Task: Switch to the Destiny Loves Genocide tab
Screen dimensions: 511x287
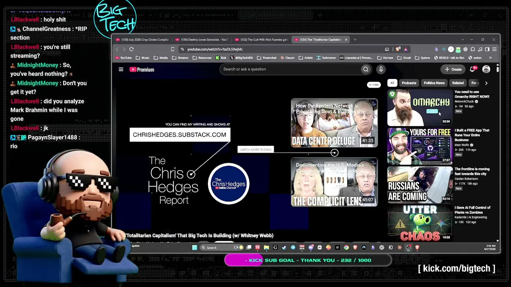Action: pyautogui.click(x=202, y=39)
